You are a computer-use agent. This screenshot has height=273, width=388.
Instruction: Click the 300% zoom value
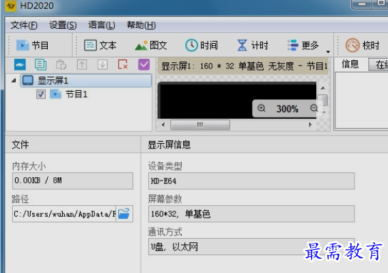coord(288,109)
